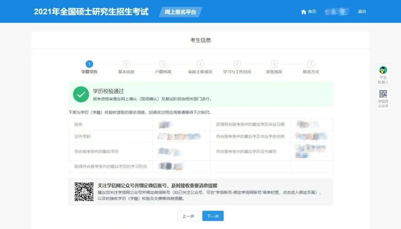Click the 首页 home link text

312,12
